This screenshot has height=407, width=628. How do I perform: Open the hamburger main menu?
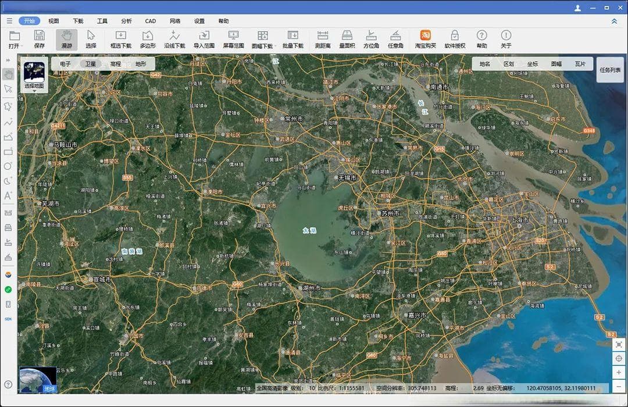click(x=9, y=21)
